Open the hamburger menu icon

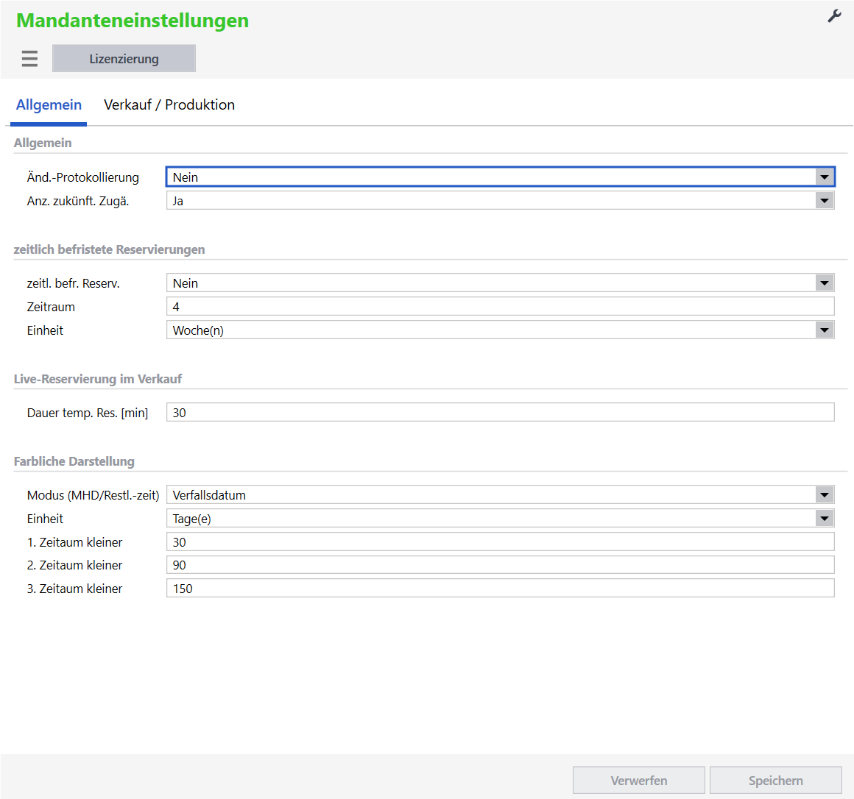pos(29,59)
